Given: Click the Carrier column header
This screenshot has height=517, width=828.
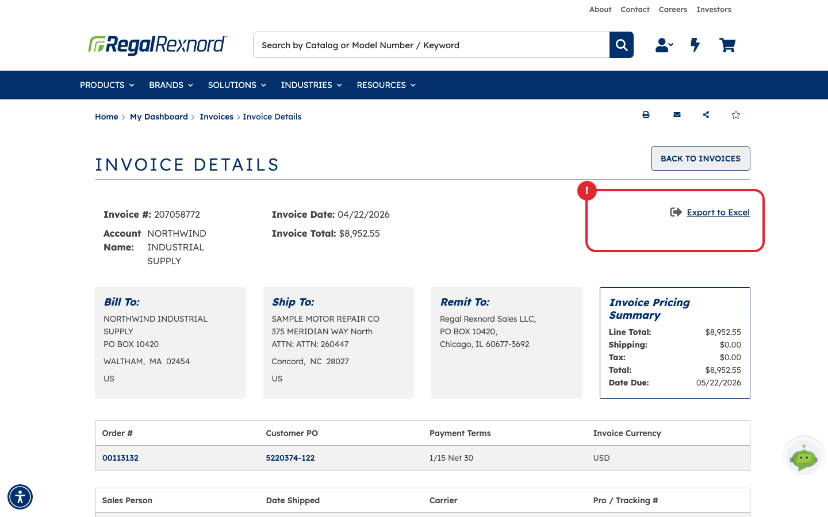Looking at the screenshot, I should pyautogui.click(x=443, y=500).
